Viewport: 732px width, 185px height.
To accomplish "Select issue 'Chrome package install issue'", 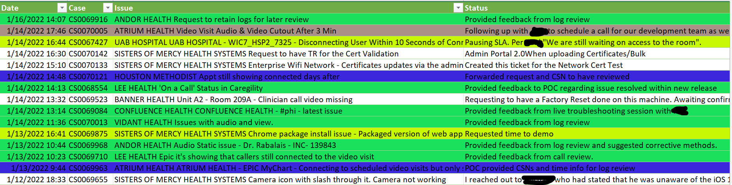I will click(x=288, y=134).
